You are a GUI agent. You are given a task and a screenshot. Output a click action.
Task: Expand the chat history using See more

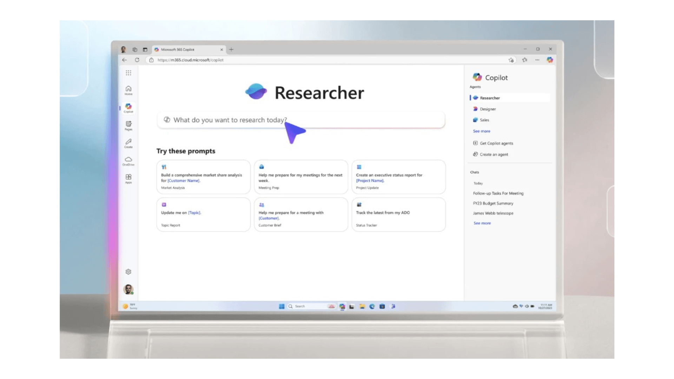click(482, 223)
